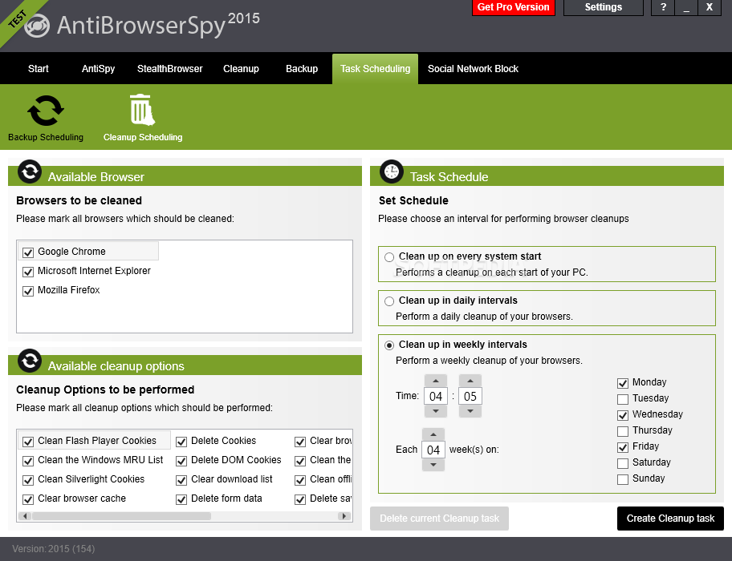Click the Task Schedule clock icon
Image resolution: width=732 pixels, height=561 pixels.
coord(392,172)
